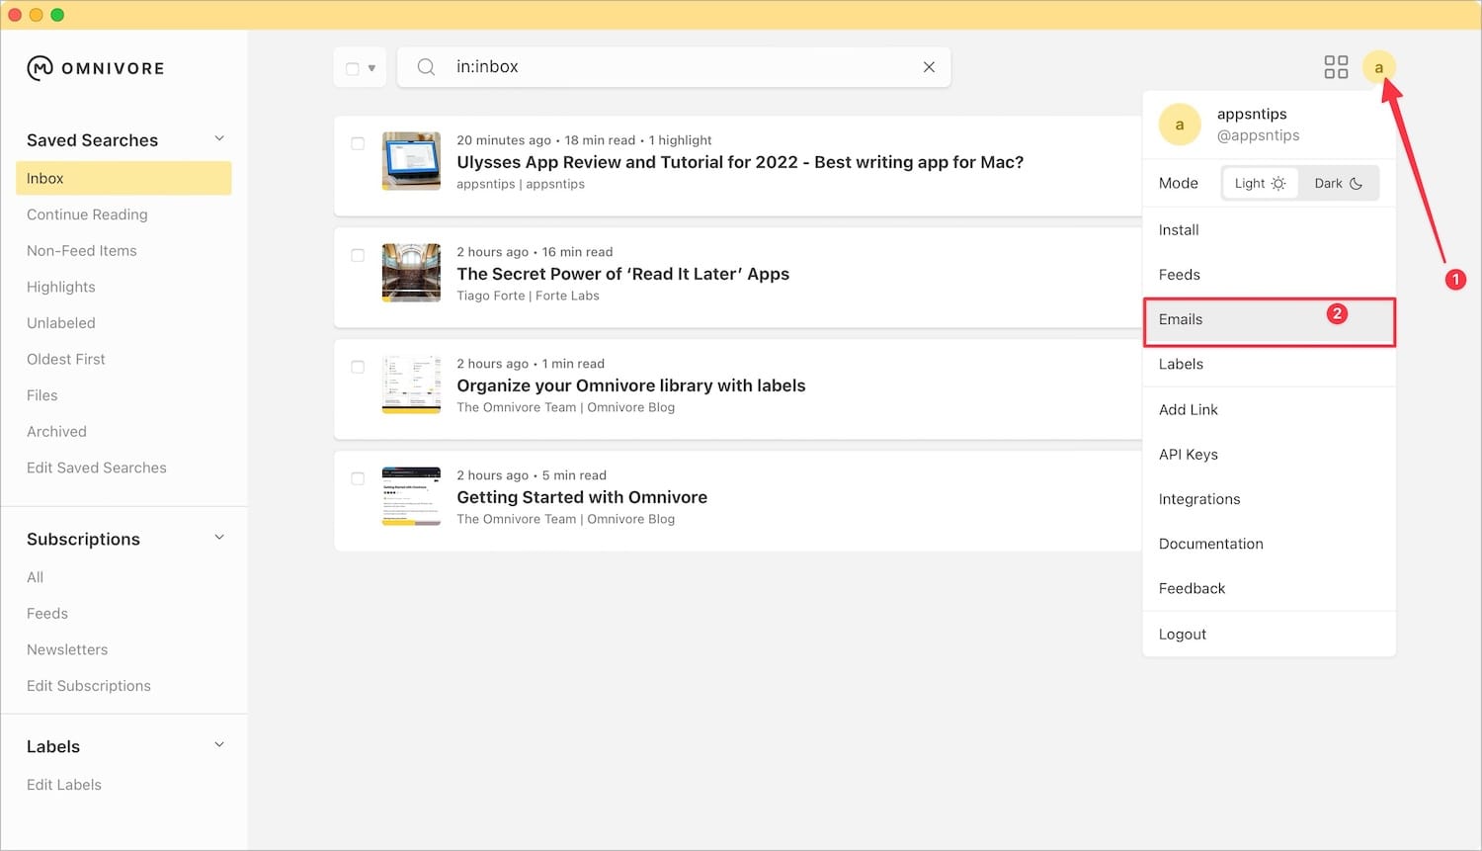
Task: Open Labels from the profile menu
Action: click(1269, 364)
